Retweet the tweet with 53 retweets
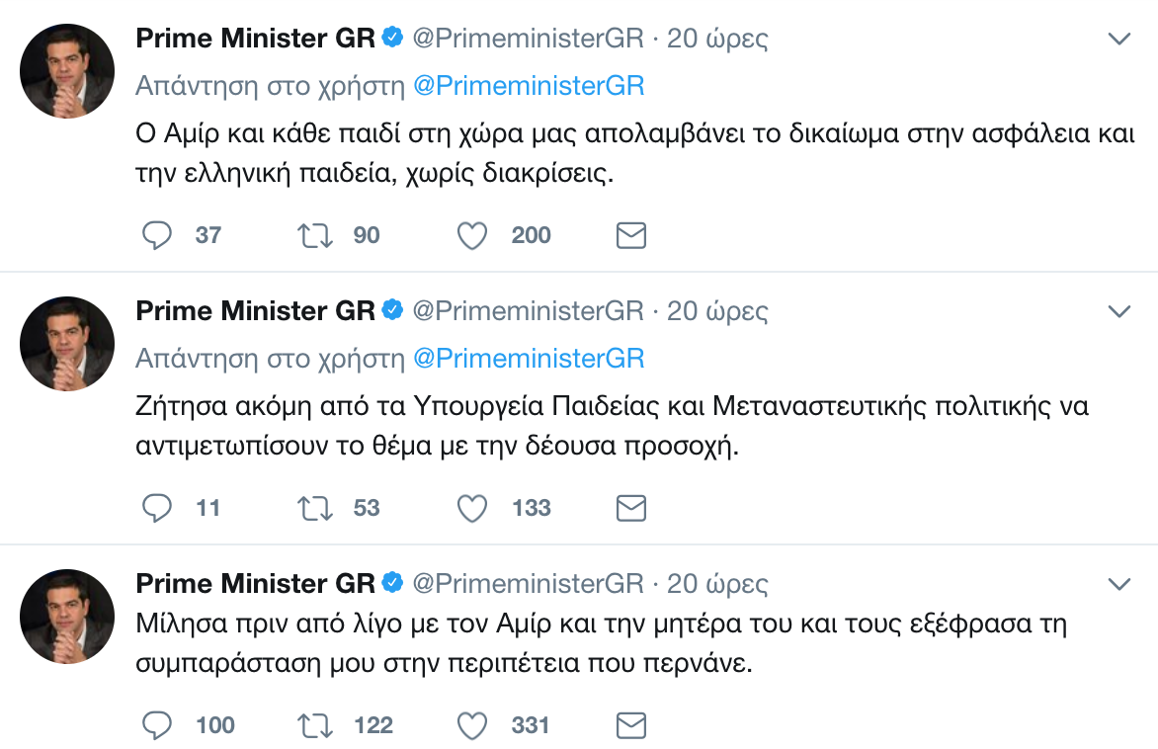 [x=315, y=508]
